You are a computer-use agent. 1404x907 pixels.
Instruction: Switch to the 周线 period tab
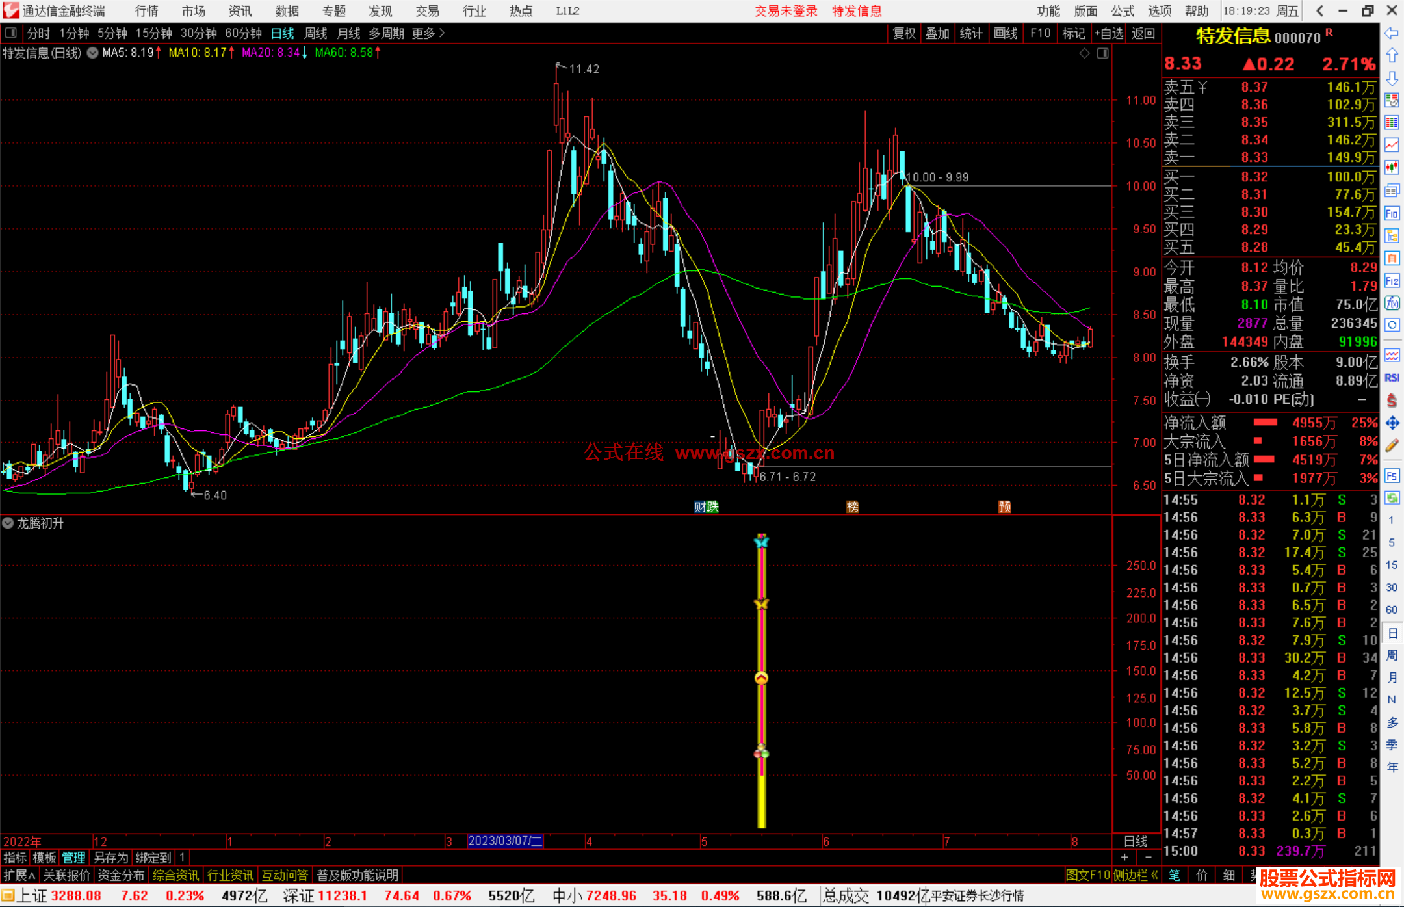[x=316, y=33]
